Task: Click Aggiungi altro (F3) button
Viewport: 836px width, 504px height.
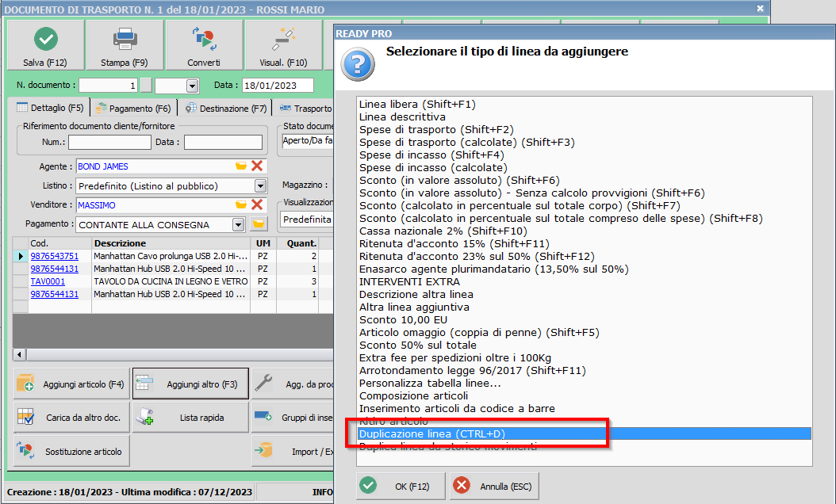Action: (x=191, y=384)
